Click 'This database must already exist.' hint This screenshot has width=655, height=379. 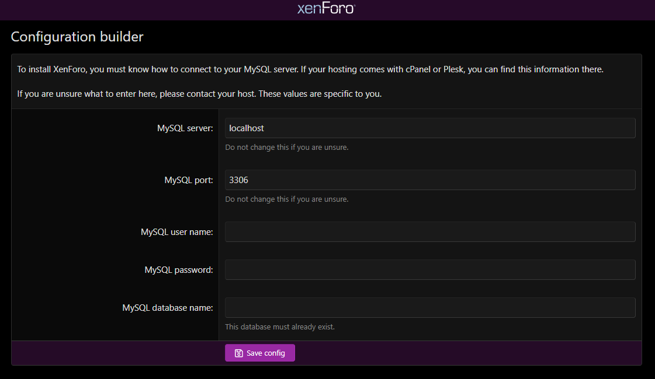tap(280, 327)
